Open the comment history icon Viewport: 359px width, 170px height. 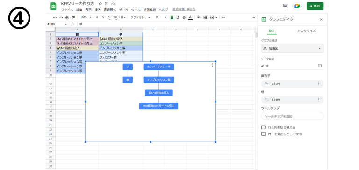285,6
